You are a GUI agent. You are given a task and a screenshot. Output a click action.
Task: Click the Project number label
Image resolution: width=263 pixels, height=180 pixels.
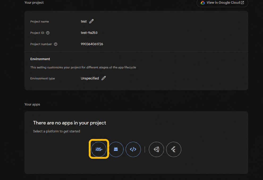[x=41, y=44]
